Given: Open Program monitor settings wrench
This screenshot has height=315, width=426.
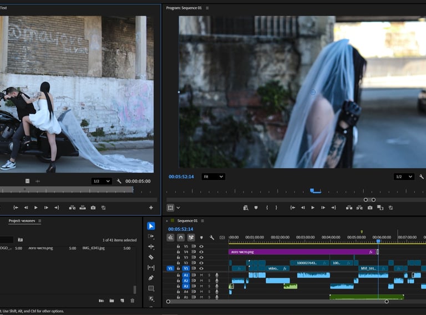Looking at the screenshot, I should coord(422,177).
